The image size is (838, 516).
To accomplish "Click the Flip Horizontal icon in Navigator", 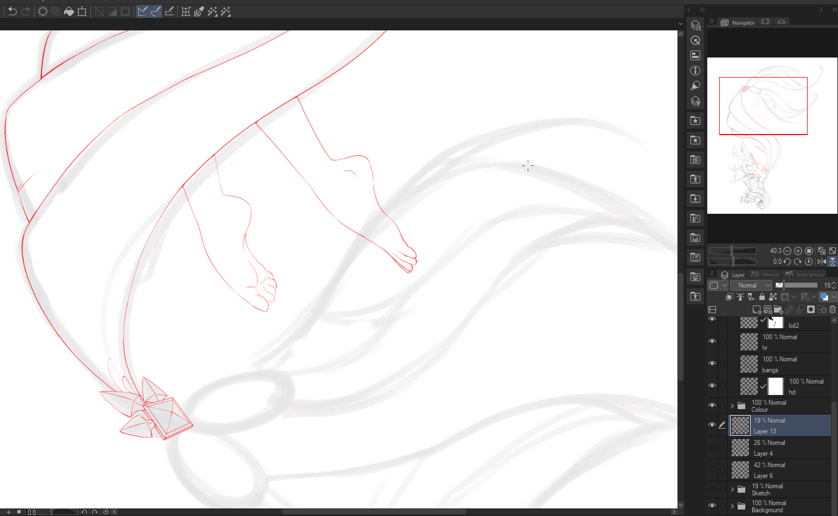I will pos(822,262).
